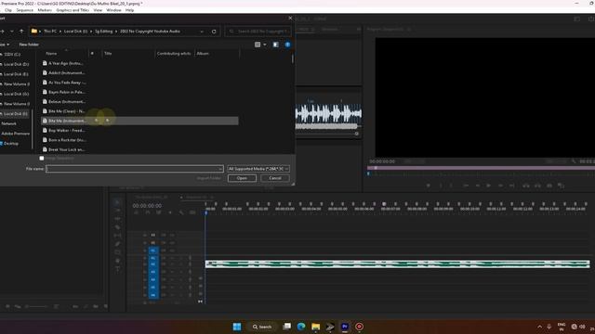Click Mark Out in the Program monitor

(451, 186)
